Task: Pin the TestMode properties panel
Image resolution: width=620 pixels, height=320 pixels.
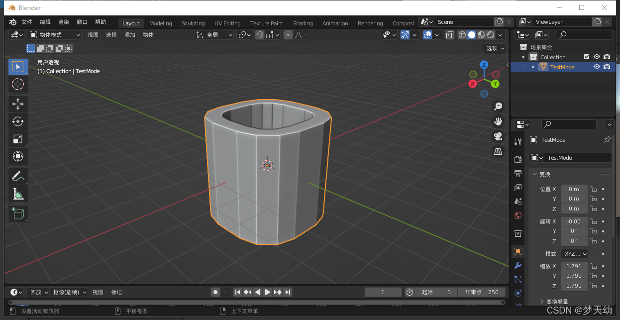Action: click(x=607, y=140)
